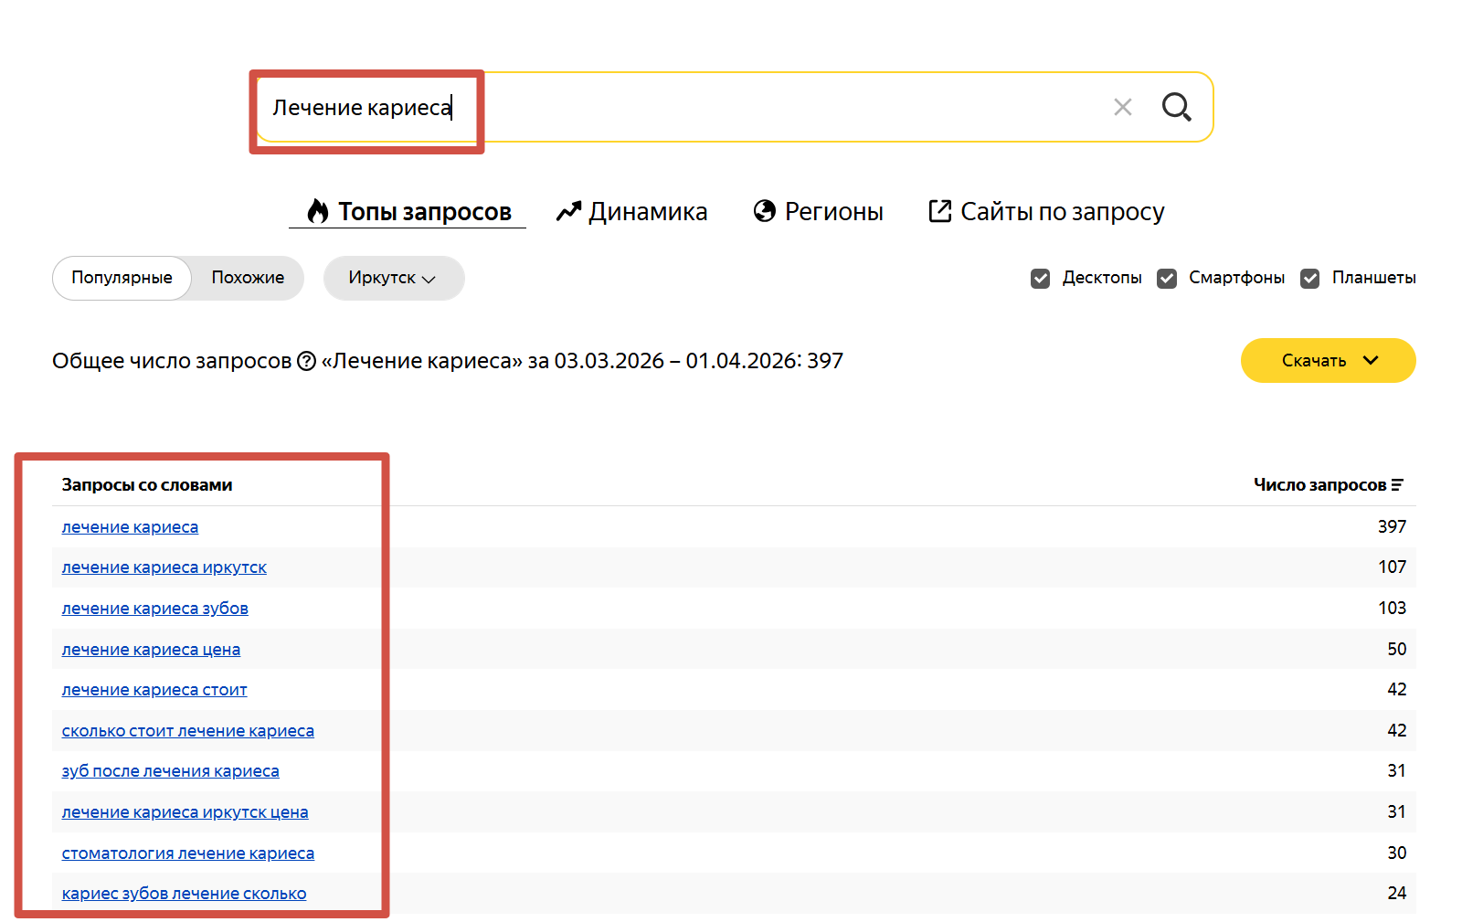Image resolution: width=1462 pixels, height=922 pixels.
Task: Open the Регионы tab
Action: pos(819,212)
